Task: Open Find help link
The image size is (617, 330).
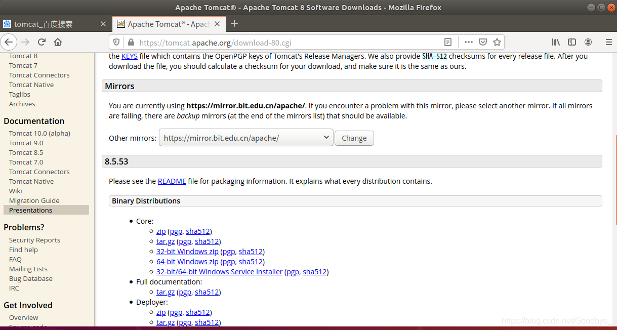Action: (23, 250)
